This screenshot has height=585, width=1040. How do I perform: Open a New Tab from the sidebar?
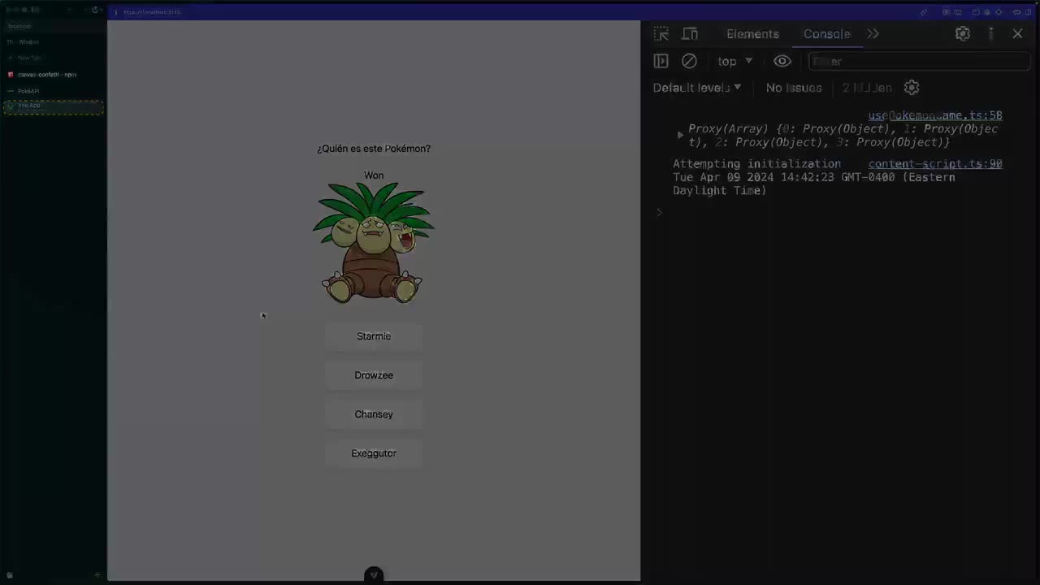[54, 58]
